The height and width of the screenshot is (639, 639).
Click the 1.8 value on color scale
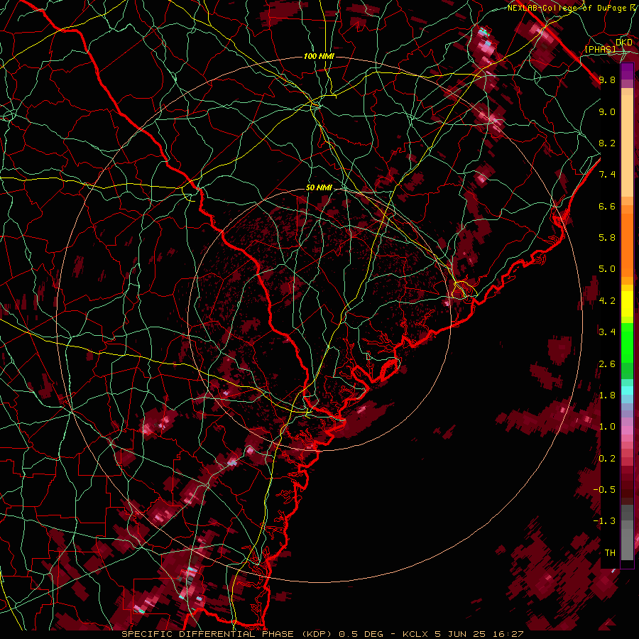[x=607, y=395]
